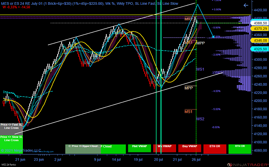
Task: Click the 26 jul date label
Action: (196, 160)
